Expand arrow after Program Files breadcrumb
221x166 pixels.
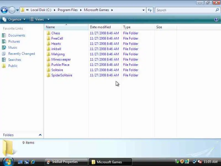(81, 10)
